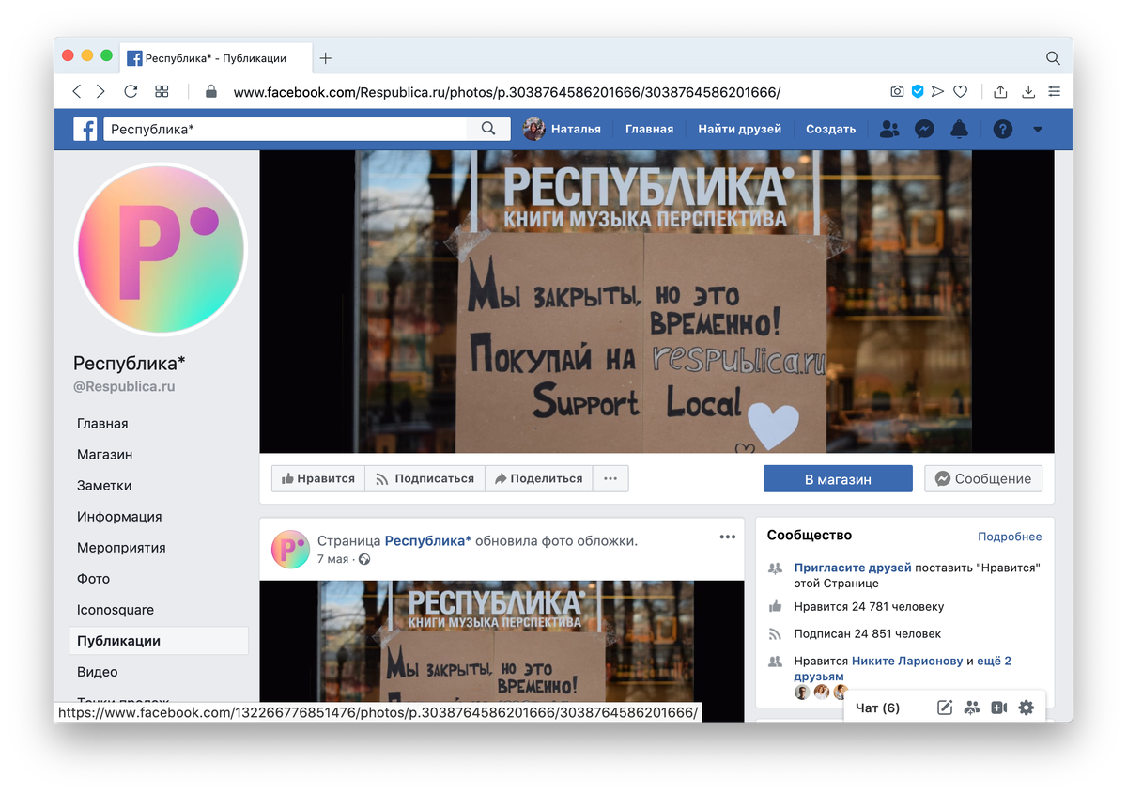
Task: Click the new message compose icon in chat
Action: 945,708
